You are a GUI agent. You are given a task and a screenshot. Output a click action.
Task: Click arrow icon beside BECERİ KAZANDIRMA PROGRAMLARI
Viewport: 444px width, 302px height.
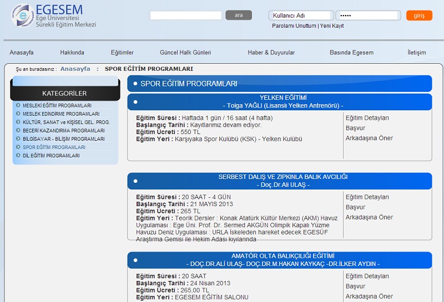click(18, 130)
